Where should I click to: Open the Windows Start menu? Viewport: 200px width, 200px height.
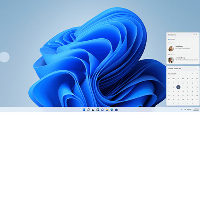click(x=84, y=109)
